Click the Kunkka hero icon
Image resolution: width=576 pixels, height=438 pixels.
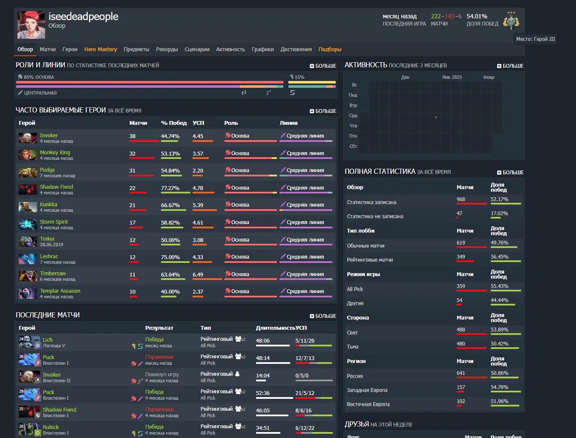(x=28, y=207)
